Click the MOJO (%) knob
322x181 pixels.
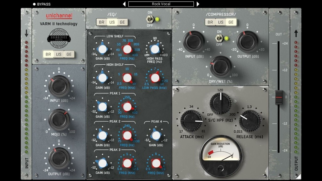[59, 120]
